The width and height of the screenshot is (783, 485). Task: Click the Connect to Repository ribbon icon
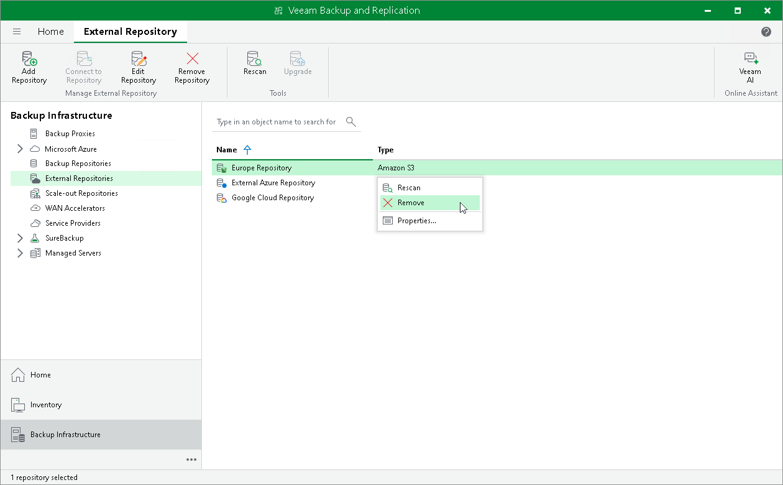[84, 58]
